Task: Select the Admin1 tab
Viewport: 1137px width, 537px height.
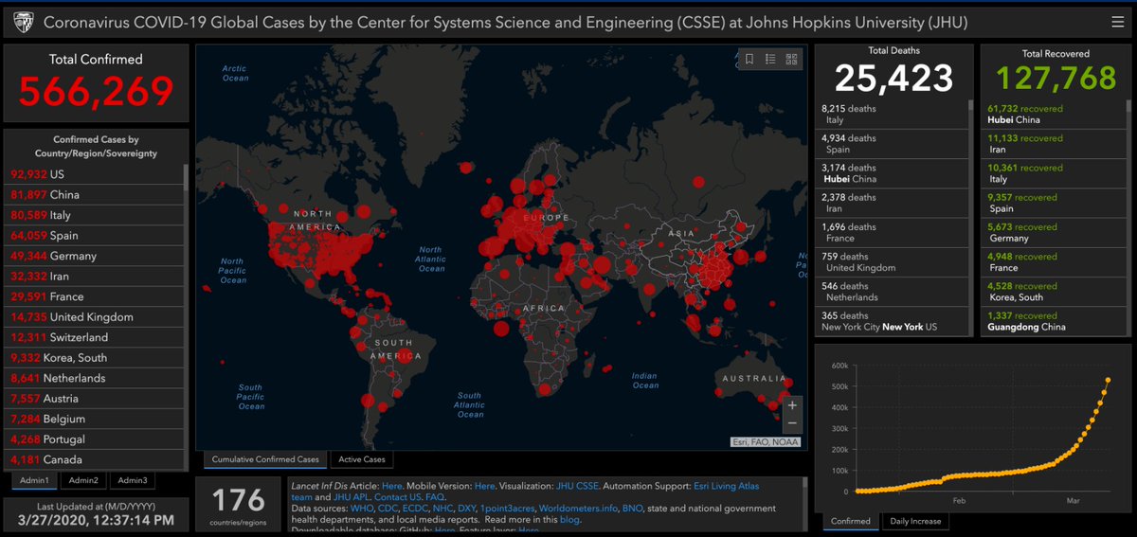Action: pos(35,480)
